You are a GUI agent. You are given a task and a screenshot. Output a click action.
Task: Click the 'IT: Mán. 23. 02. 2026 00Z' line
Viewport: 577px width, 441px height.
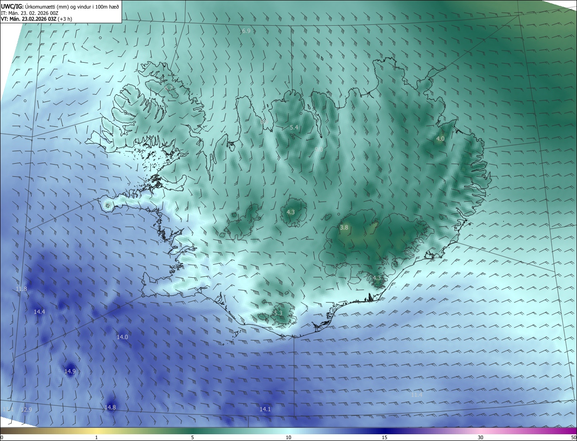tap(30, 13)
